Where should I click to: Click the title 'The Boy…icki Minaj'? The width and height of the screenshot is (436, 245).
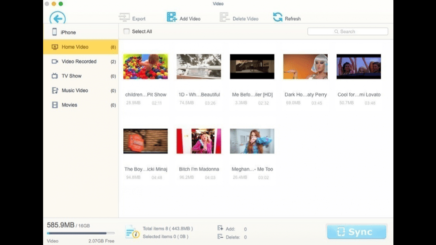tap(146, 169)
